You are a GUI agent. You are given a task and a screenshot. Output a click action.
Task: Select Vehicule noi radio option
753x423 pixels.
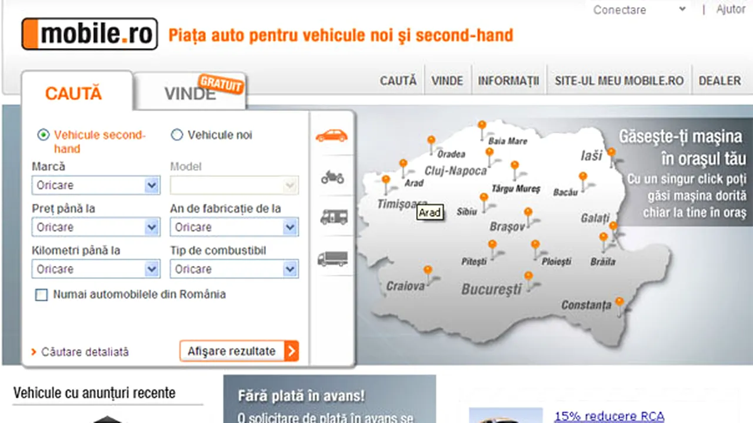point(176,135)
